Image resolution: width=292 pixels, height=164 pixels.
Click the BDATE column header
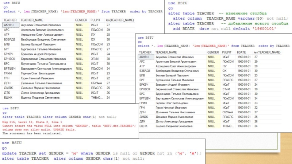[241, 52]
